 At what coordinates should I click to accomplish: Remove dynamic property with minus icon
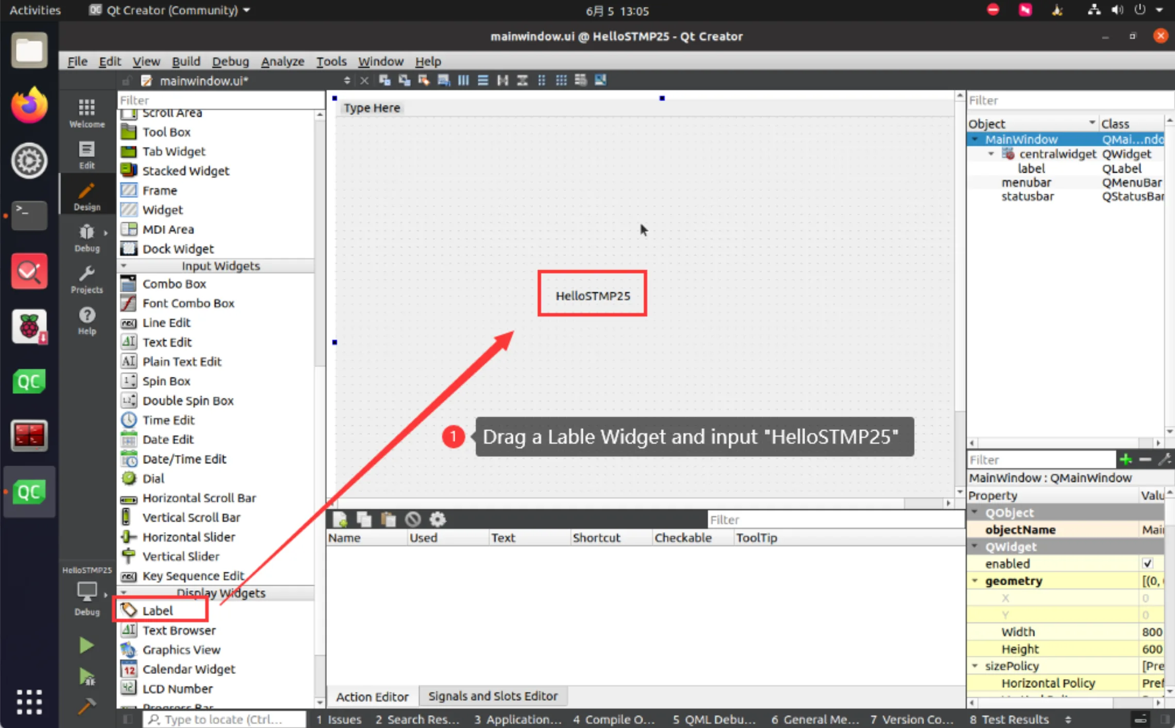(x=1145, y=459)
